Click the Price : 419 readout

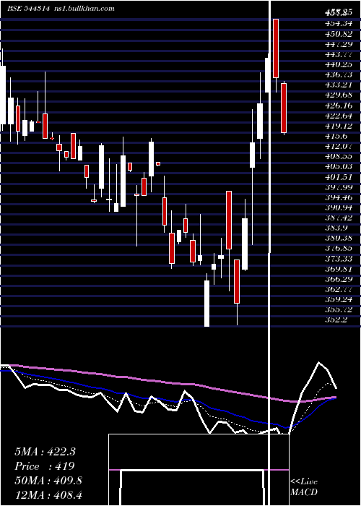[45, 466]
